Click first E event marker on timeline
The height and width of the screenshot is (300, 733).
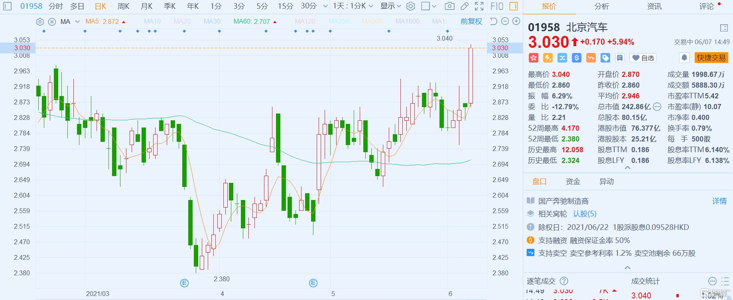coord(184,283)
